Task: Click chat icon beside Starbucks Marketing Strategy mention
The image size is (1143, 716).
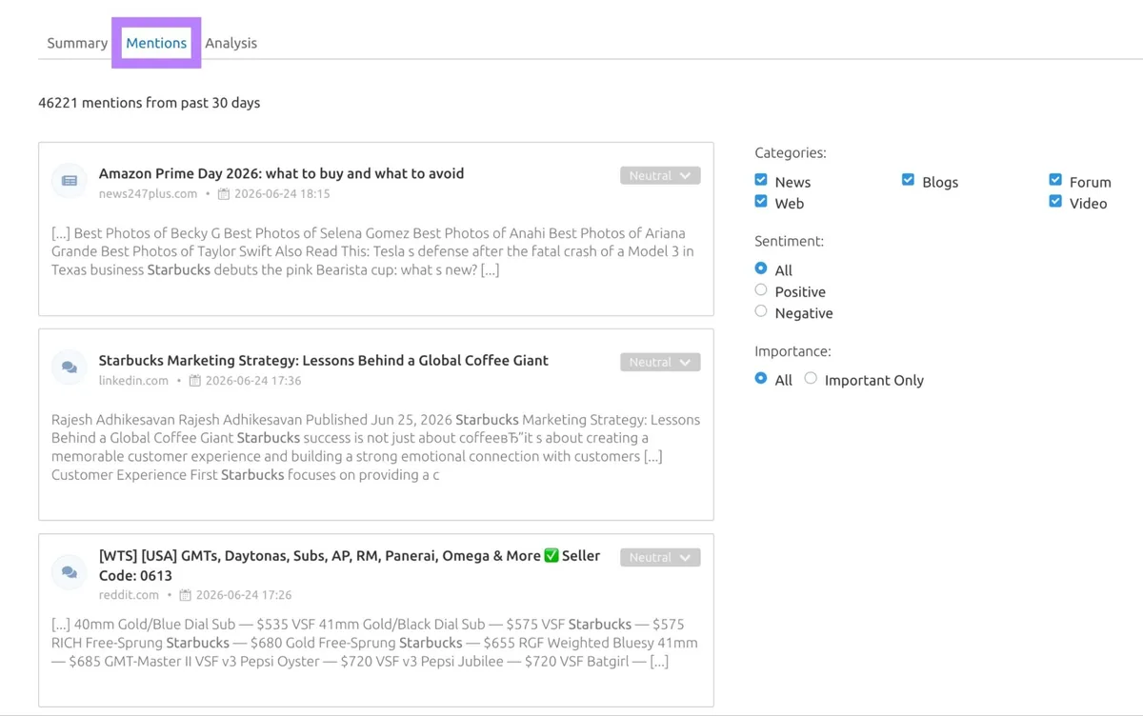Action: 70,368
